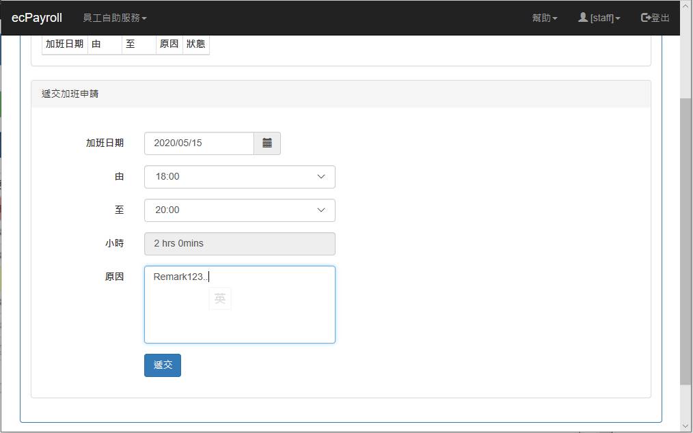Open the calendar date picker icon

(267, 143)
